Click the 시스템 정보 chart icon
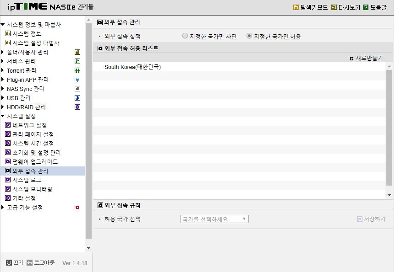 point(8,33)
